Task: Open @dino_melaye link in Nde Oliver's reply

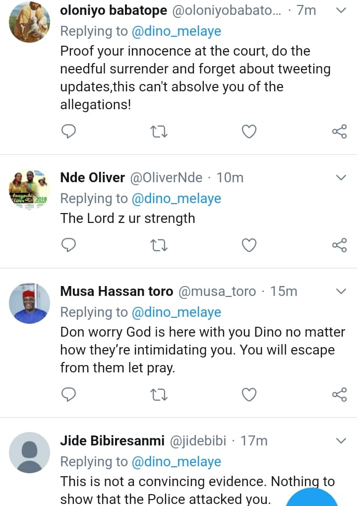Action: coord(176,199)
